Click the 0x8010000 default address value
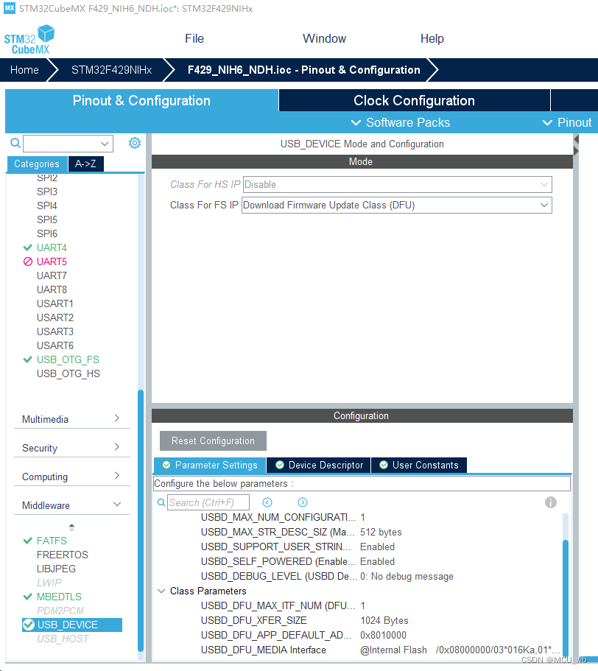This screenshot has width=598, height=671. (x=383, y=635)
